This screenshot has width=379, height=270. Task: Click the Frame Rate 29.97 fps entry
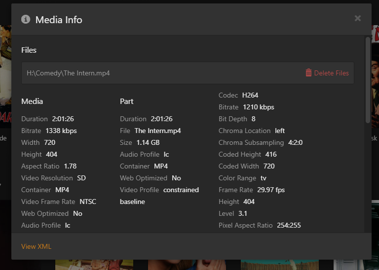coord(251,190)
